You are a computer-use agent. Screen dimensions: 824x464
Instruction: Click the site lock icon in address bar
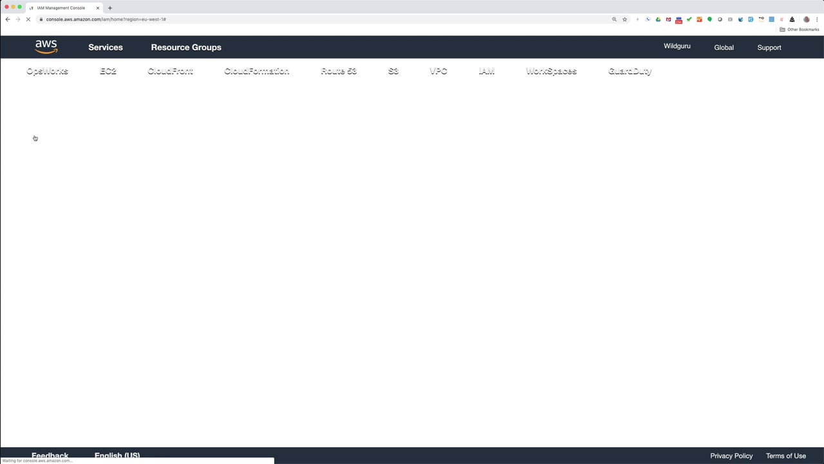(x=41, y=19)
